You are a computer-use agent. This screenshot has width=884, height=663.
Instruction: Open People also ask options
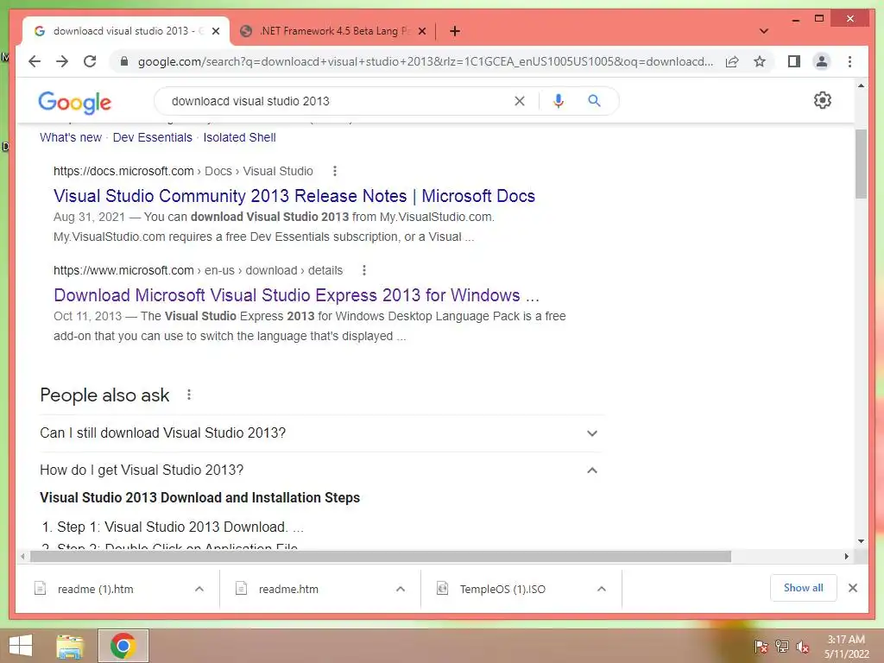[x=189, y=395]
